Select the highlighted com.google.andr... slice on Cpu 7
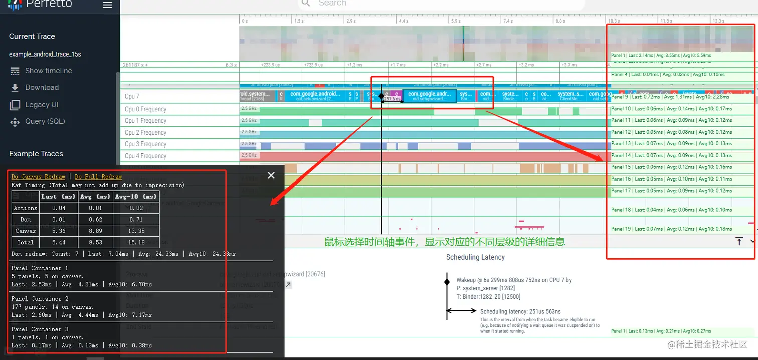The image size is (758, 360). pyautogui.click(x=430, y=96)
